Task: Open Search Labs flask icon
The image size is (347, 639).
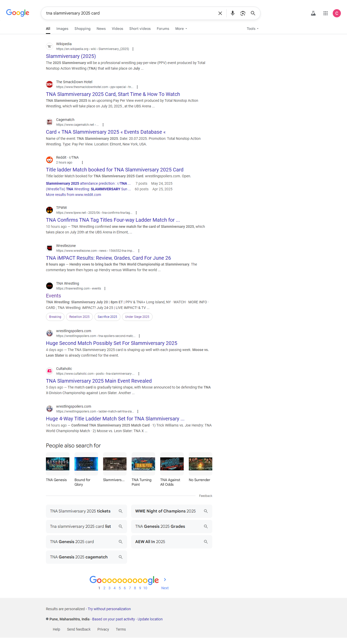Action: pyautogui.click(x=313, y=13)
